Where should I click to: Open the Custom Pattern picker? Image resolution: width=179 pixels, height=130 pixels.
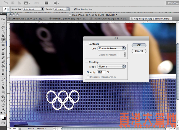pos(122,54)
